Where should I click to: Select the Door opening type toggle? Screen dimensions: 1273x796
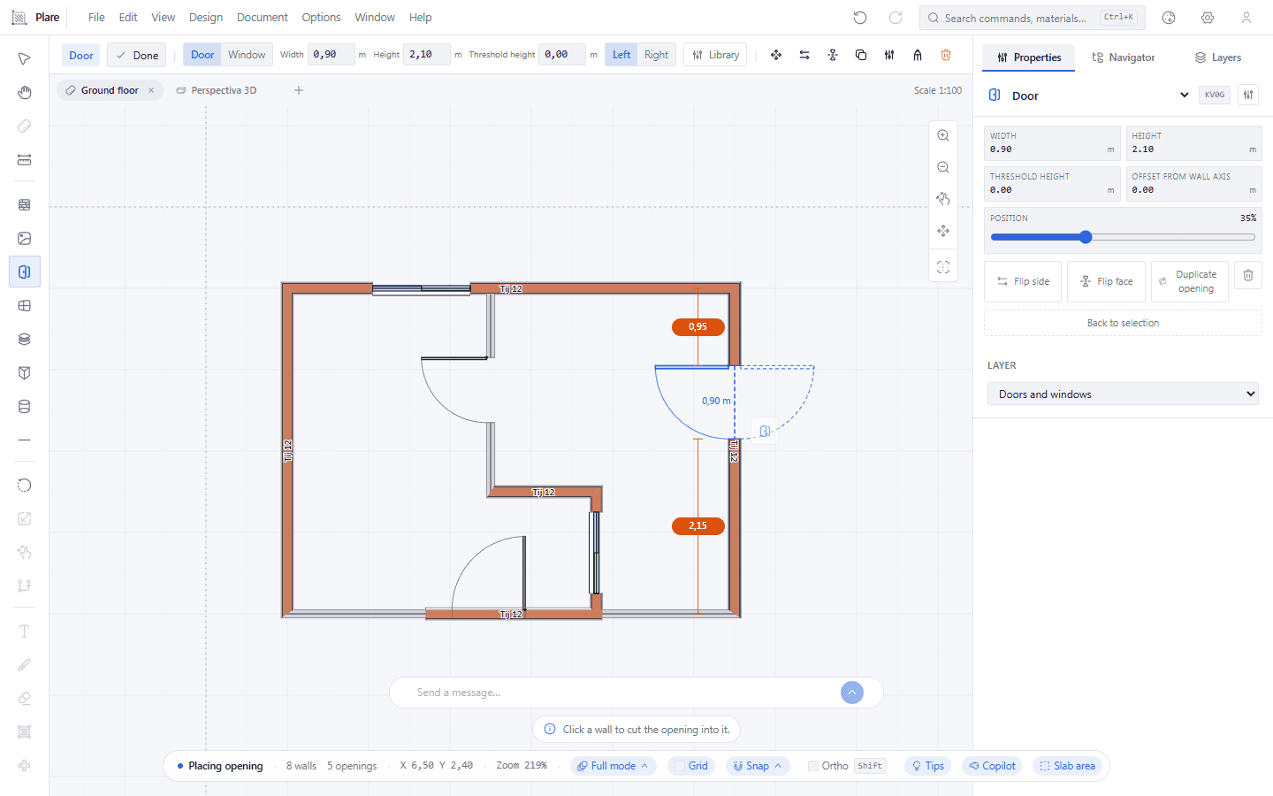point(202,55)
